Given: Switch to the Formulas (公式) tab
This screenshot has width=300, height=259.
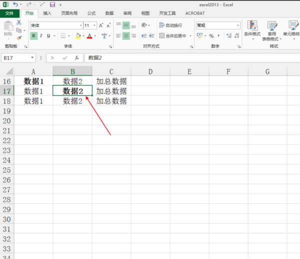Looking at the screenshot, I should click(91, 13).
